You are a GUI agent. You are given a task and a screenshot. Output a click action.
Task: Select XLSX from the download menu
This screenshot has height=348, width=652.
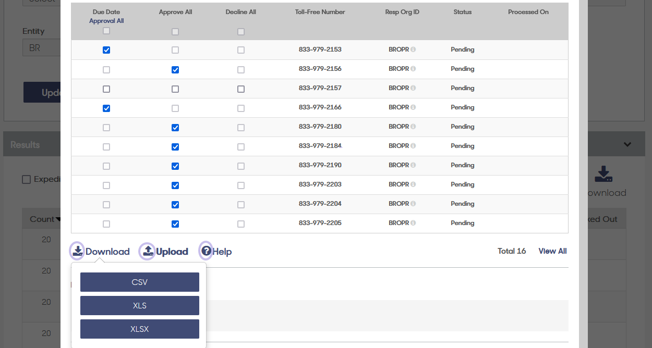click(x=140, y=329)
